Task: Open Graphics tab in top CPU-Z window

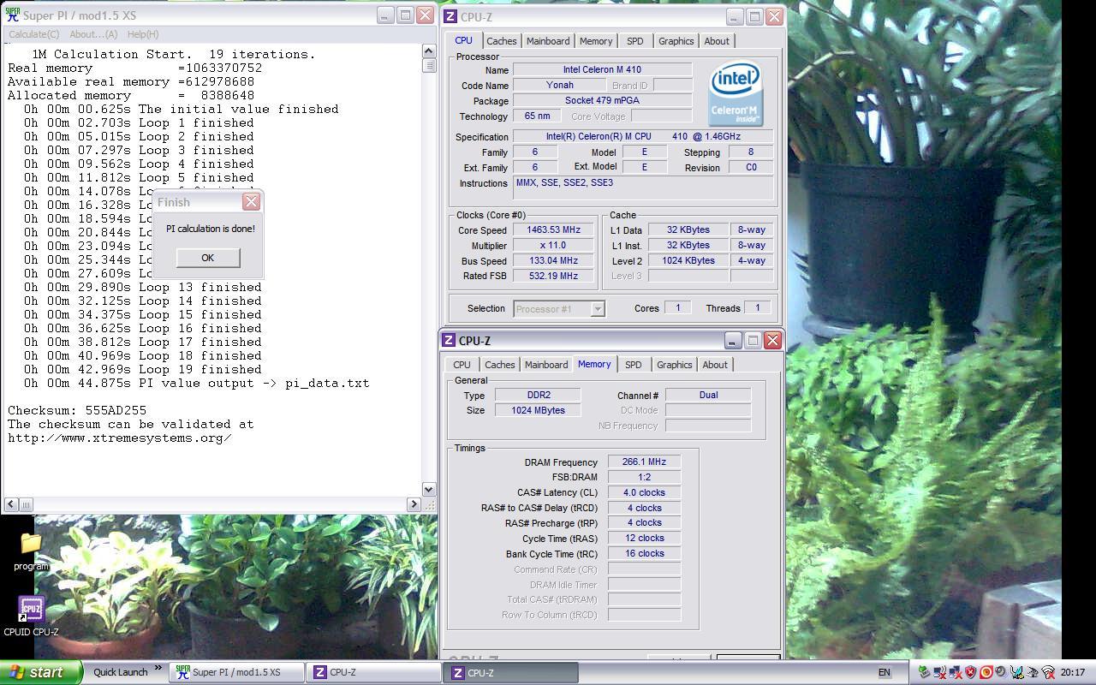Action: click(x=676, y=41)
